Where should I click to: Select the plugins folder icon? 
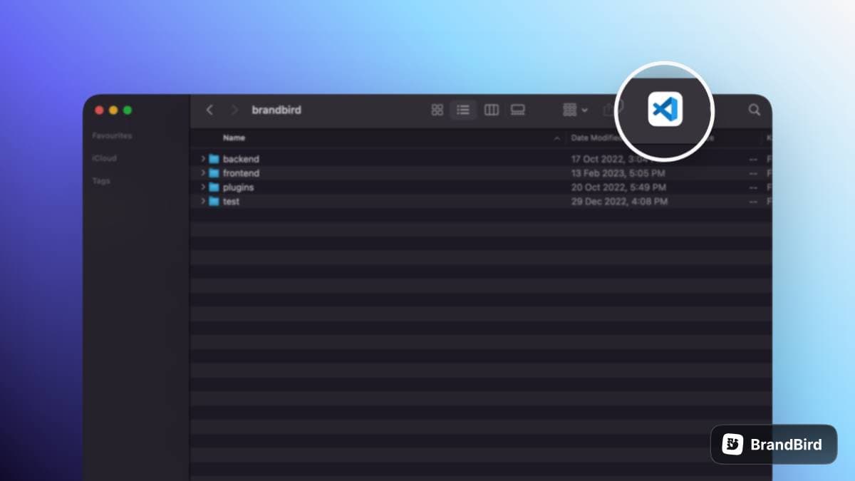pos(214,187)
